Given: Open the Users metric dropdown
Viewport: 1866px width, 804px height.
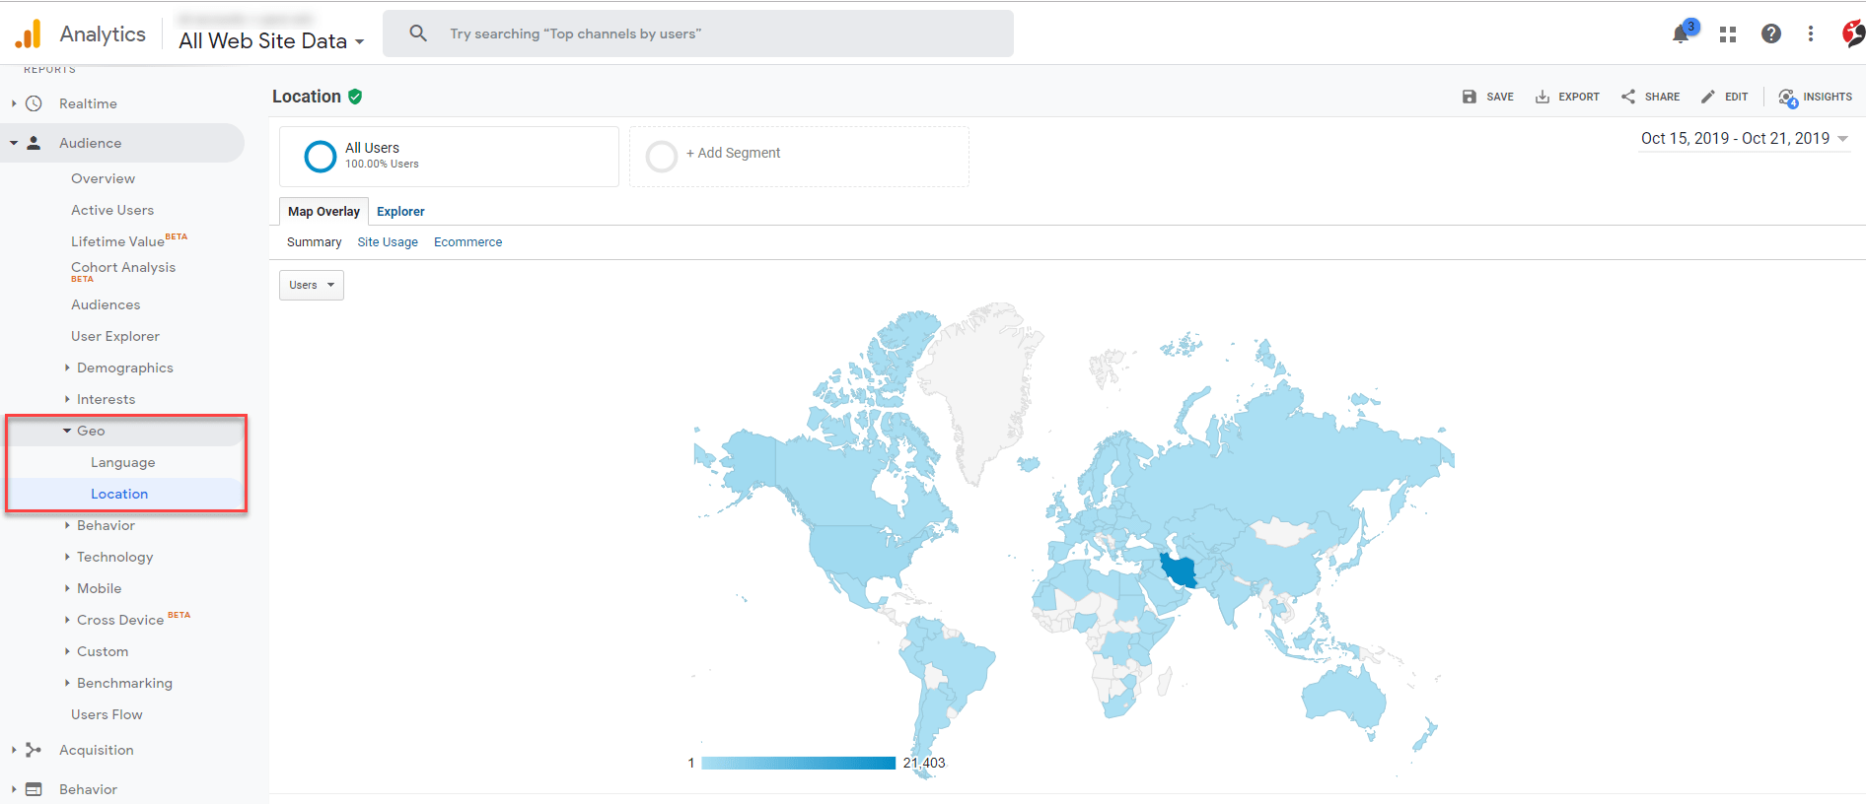Looking at the screenshot, I should pos(312,285).
